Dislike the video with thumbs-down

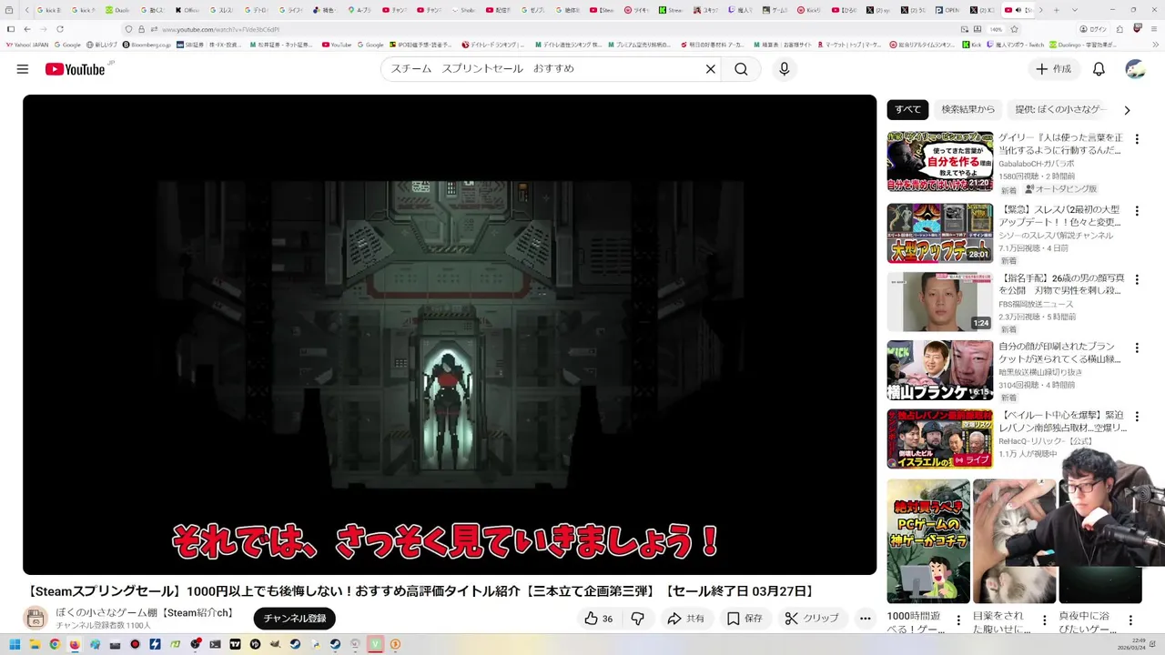pyautogui.click(x=638, y=619)
